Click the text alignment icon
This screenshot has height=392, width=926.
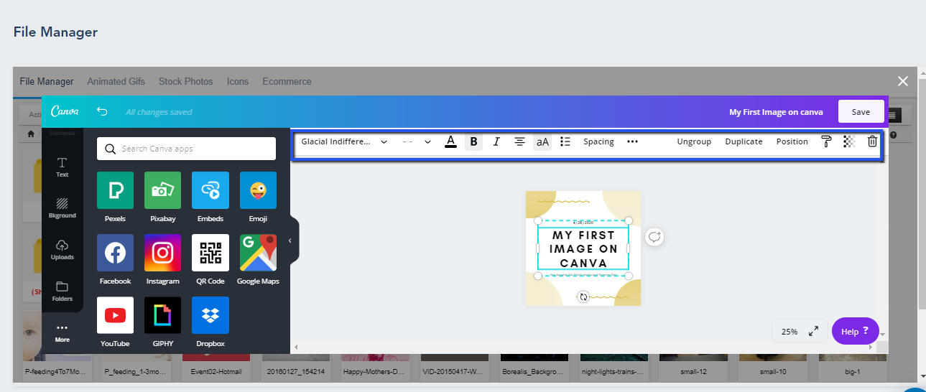519,141
